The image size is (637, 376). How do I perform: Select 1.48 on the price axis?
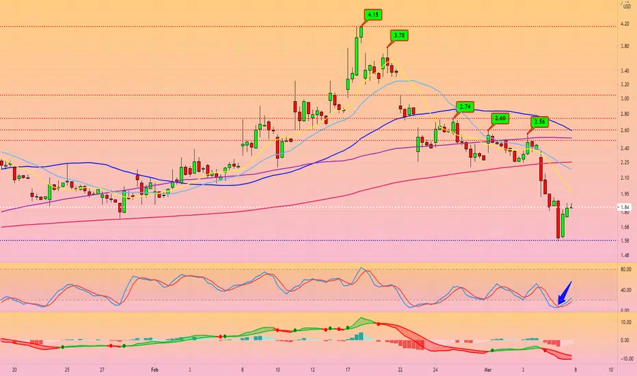click(625, 256)
